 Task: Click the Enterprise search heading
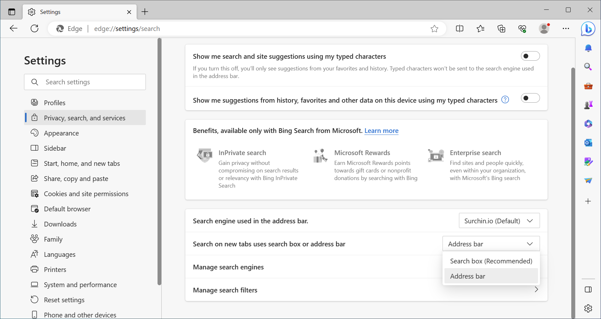click(x=475, y=153)
